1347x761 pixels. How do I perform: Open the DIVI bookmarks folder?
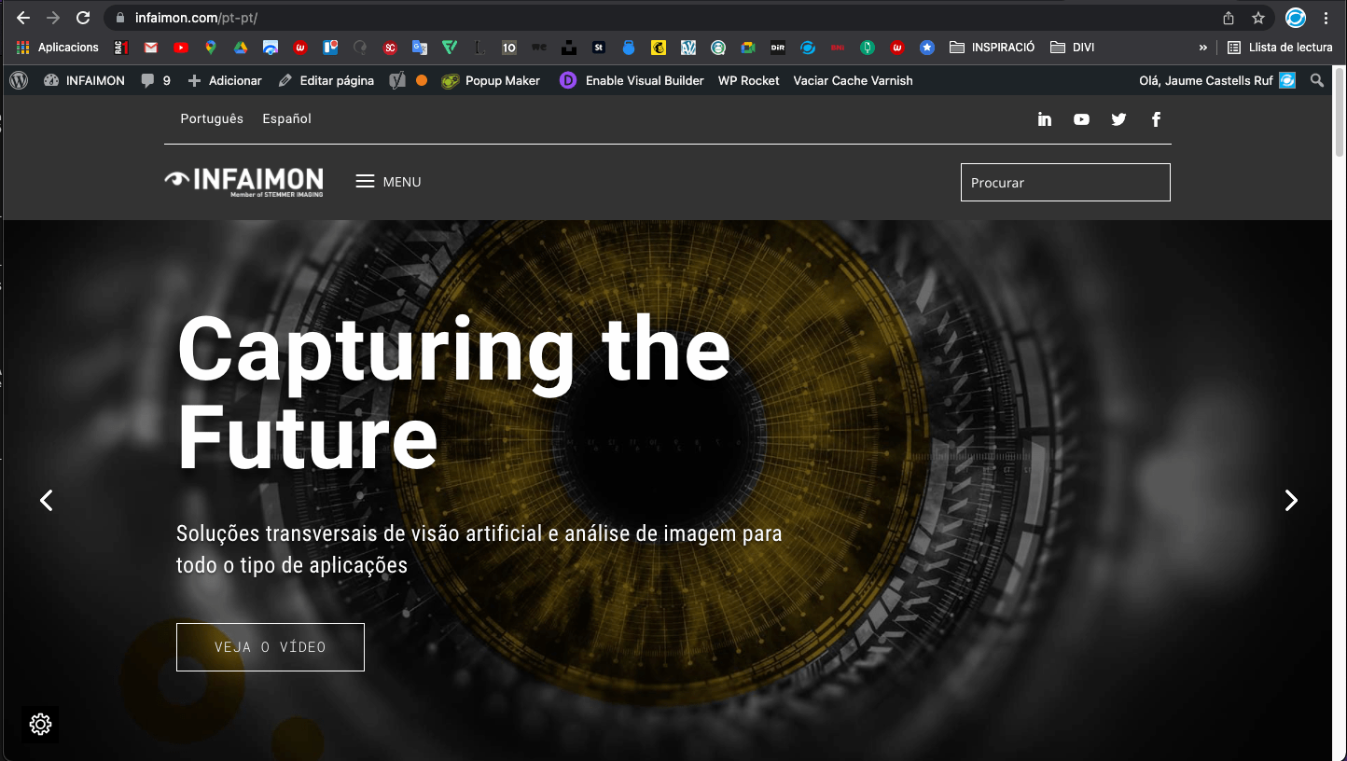point(1072,47)
